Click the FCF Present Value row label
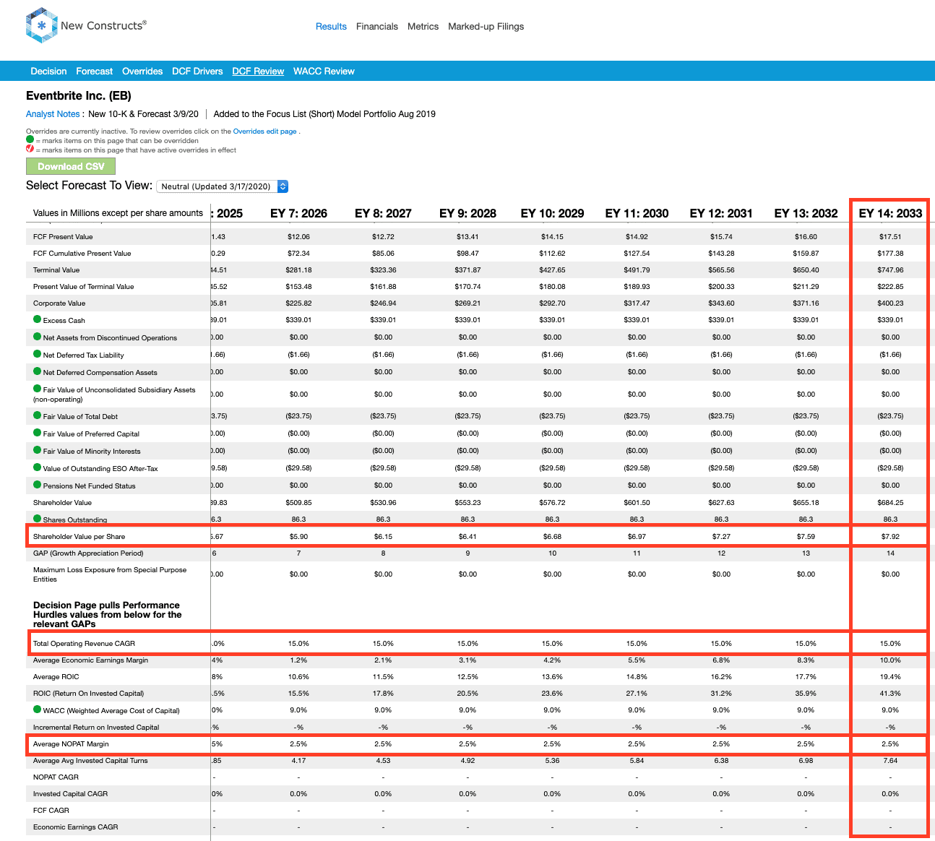 [x=63, y=237]
